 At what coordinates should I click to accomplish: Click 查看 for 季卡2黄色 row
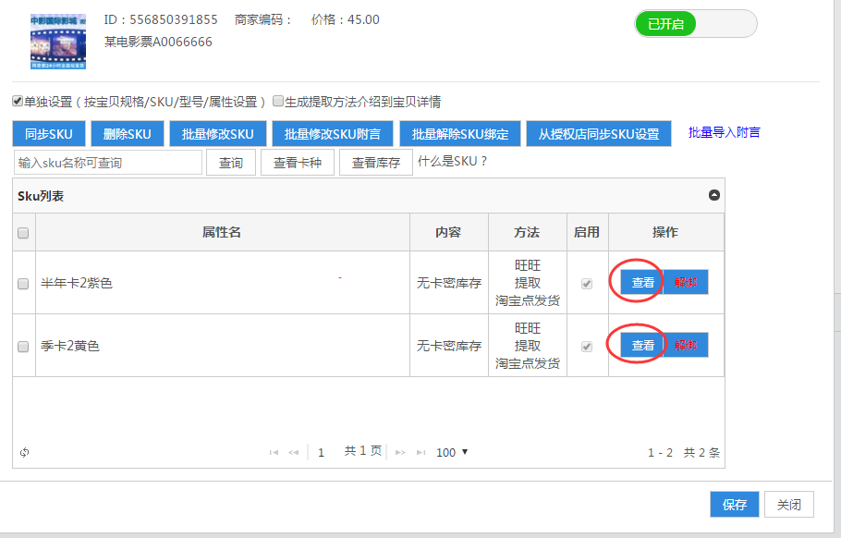click(x=643, y=346)
